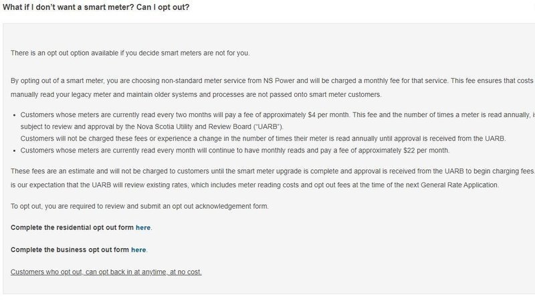Click bold 'Complete the business opt out form' text
The width and height of the screenshot is (535, 301).
click(x=70, y=250)
